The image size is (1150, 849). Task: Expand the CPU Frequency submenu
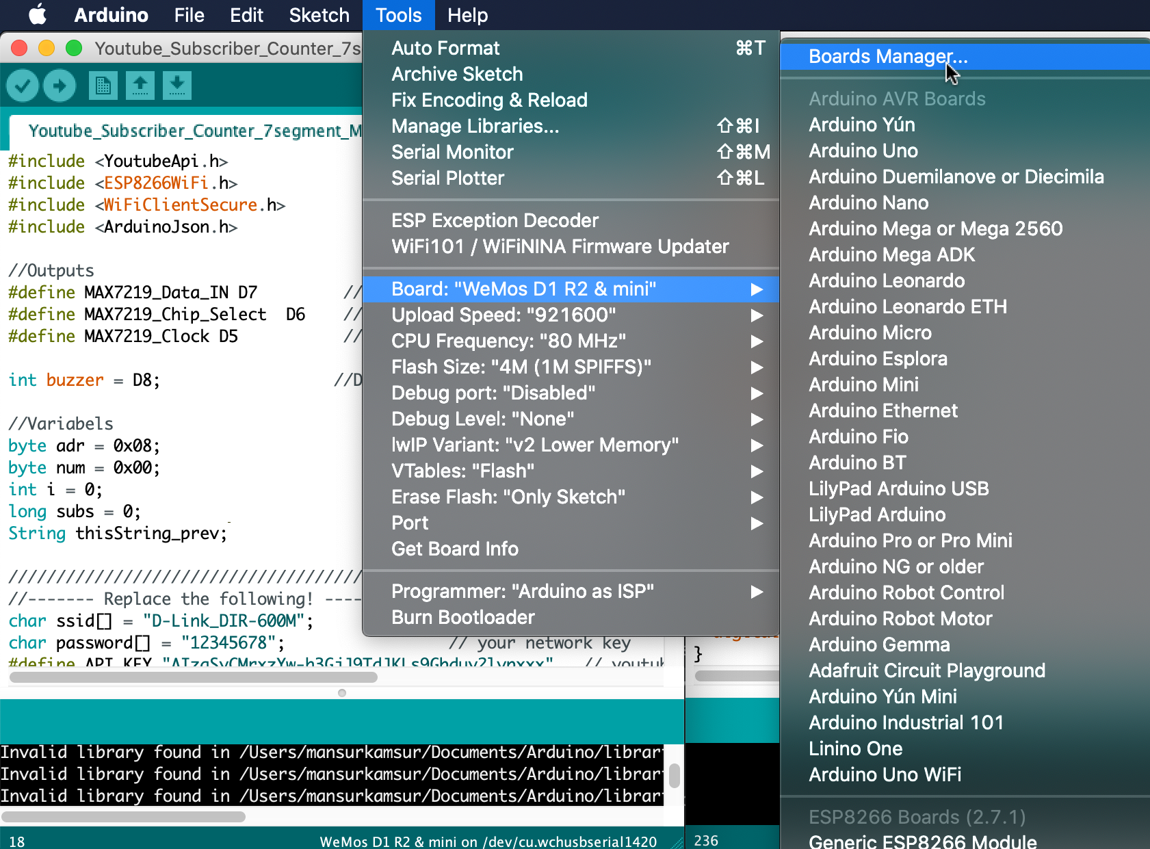pyautogui.click(x=508, y=341)
